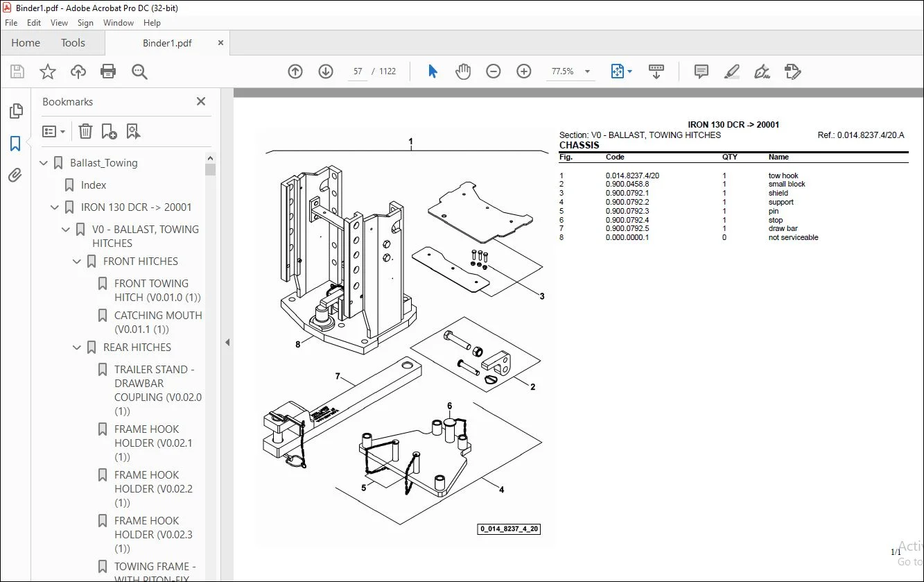This screenshot has height=582, width=924.
Task: Add a new bookmark
Action: click(109, 131)
